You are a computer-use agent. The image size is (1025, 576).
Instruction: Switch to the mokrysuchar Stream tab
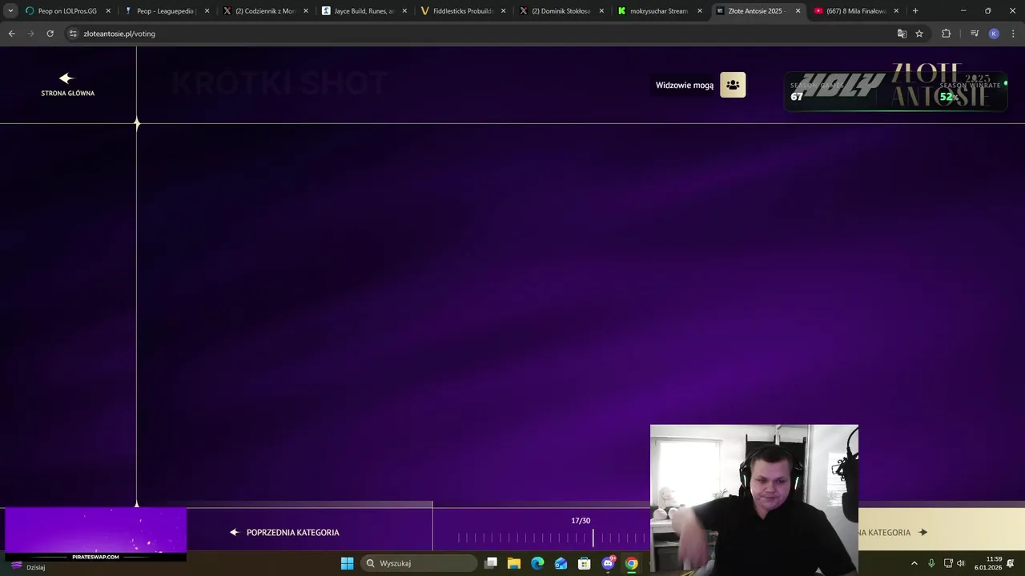[659, 11]
